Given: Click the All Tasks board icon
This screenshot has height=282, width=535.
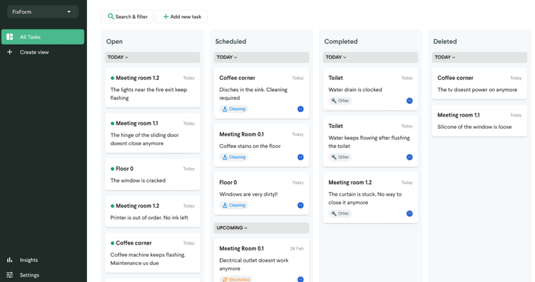Looking at the screenshot, I should coord(9,37).
